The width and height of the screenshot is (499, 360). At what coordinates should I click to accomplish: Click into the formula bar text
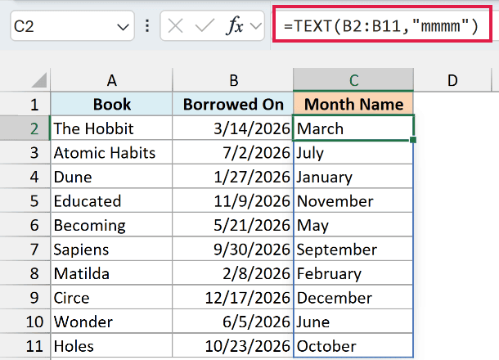382,26
